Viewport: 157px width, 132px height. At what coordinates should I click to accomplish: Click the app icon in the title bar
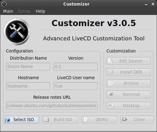click(x=4, y=4)
